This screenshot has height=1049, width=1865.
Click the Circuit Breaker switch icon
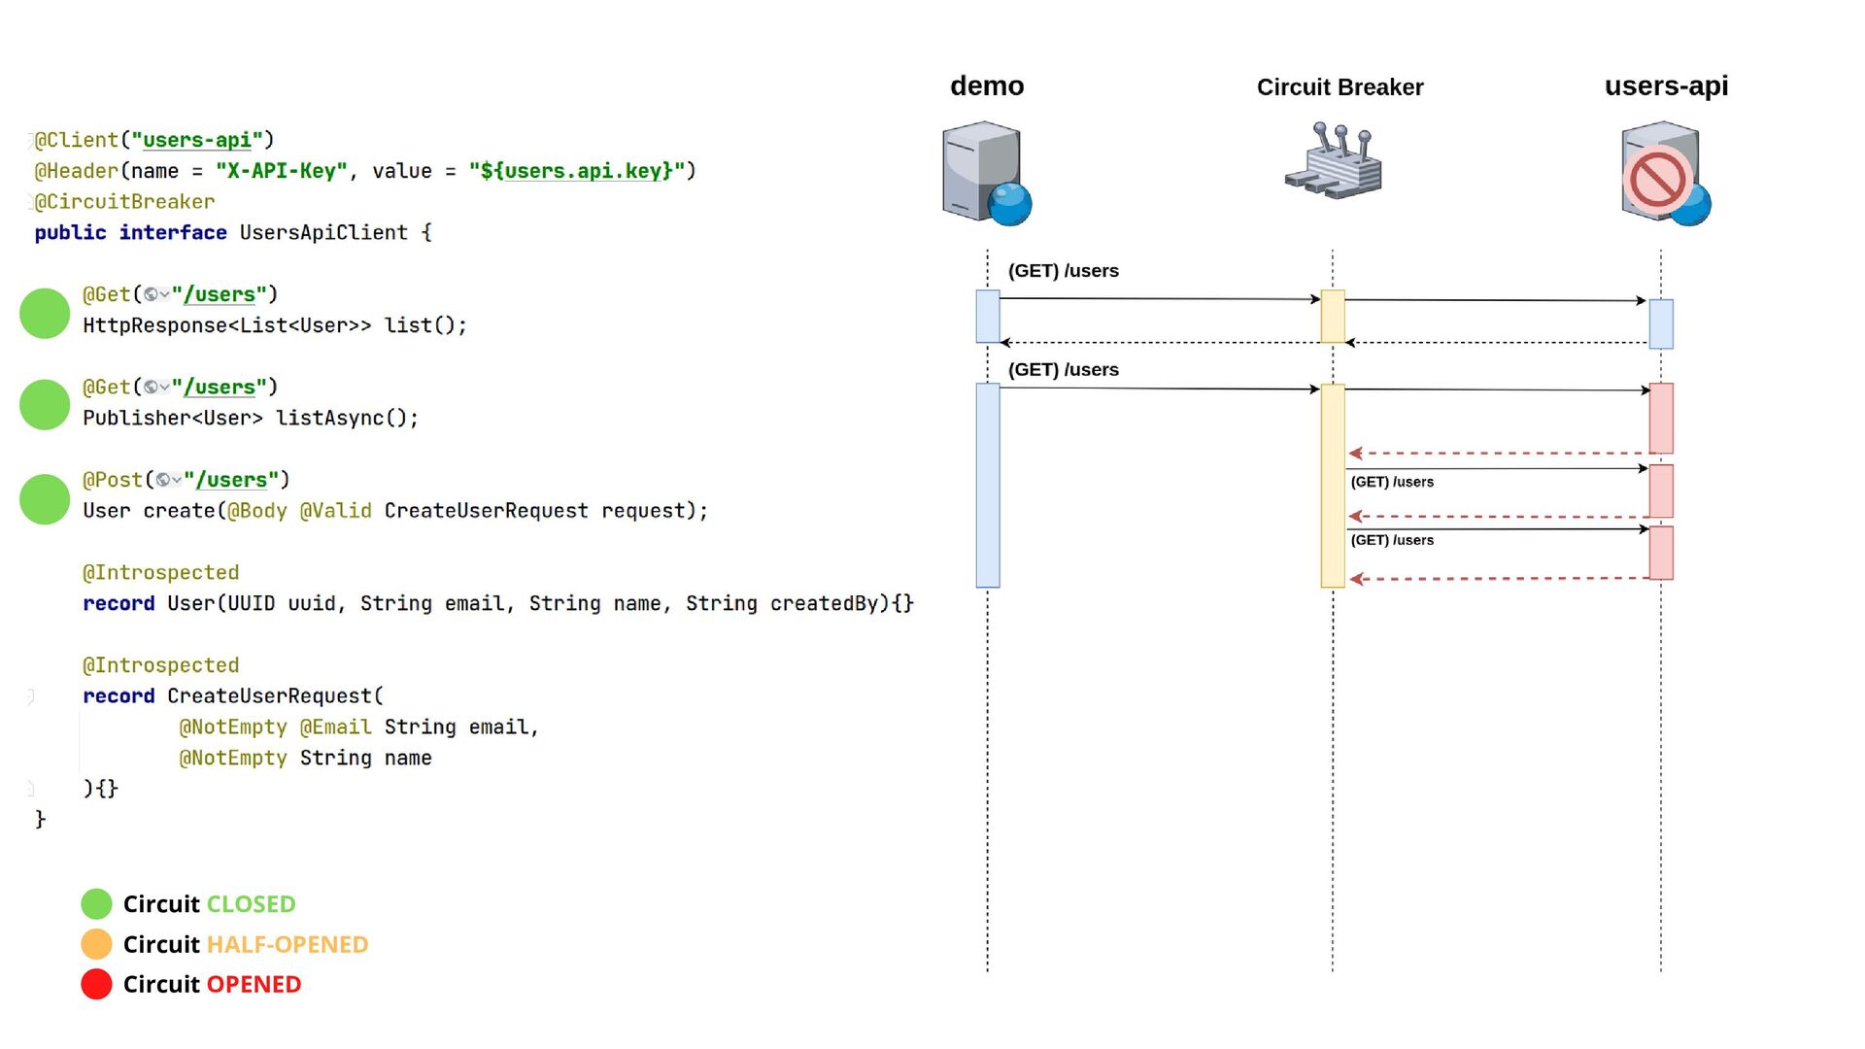tap(1334, 160)
